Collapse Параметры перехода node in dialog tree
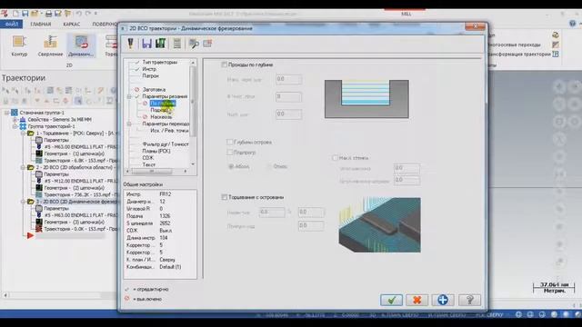The width and height of the screenshot is (582, 327). pyautogui.click(x=129, y=124)
